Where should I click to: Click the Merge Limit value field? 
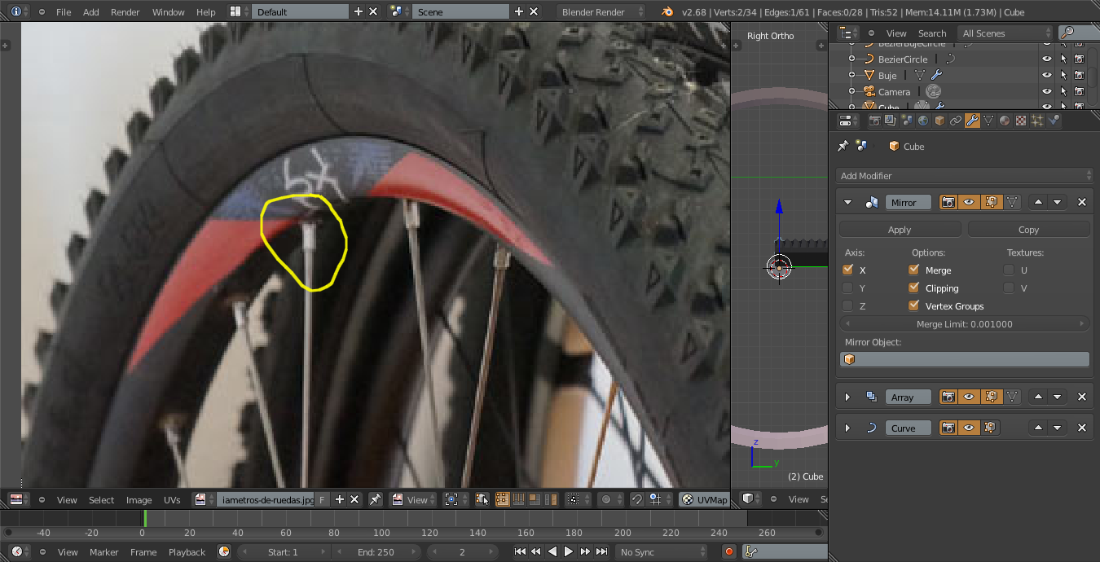click(x=965, y=323)
